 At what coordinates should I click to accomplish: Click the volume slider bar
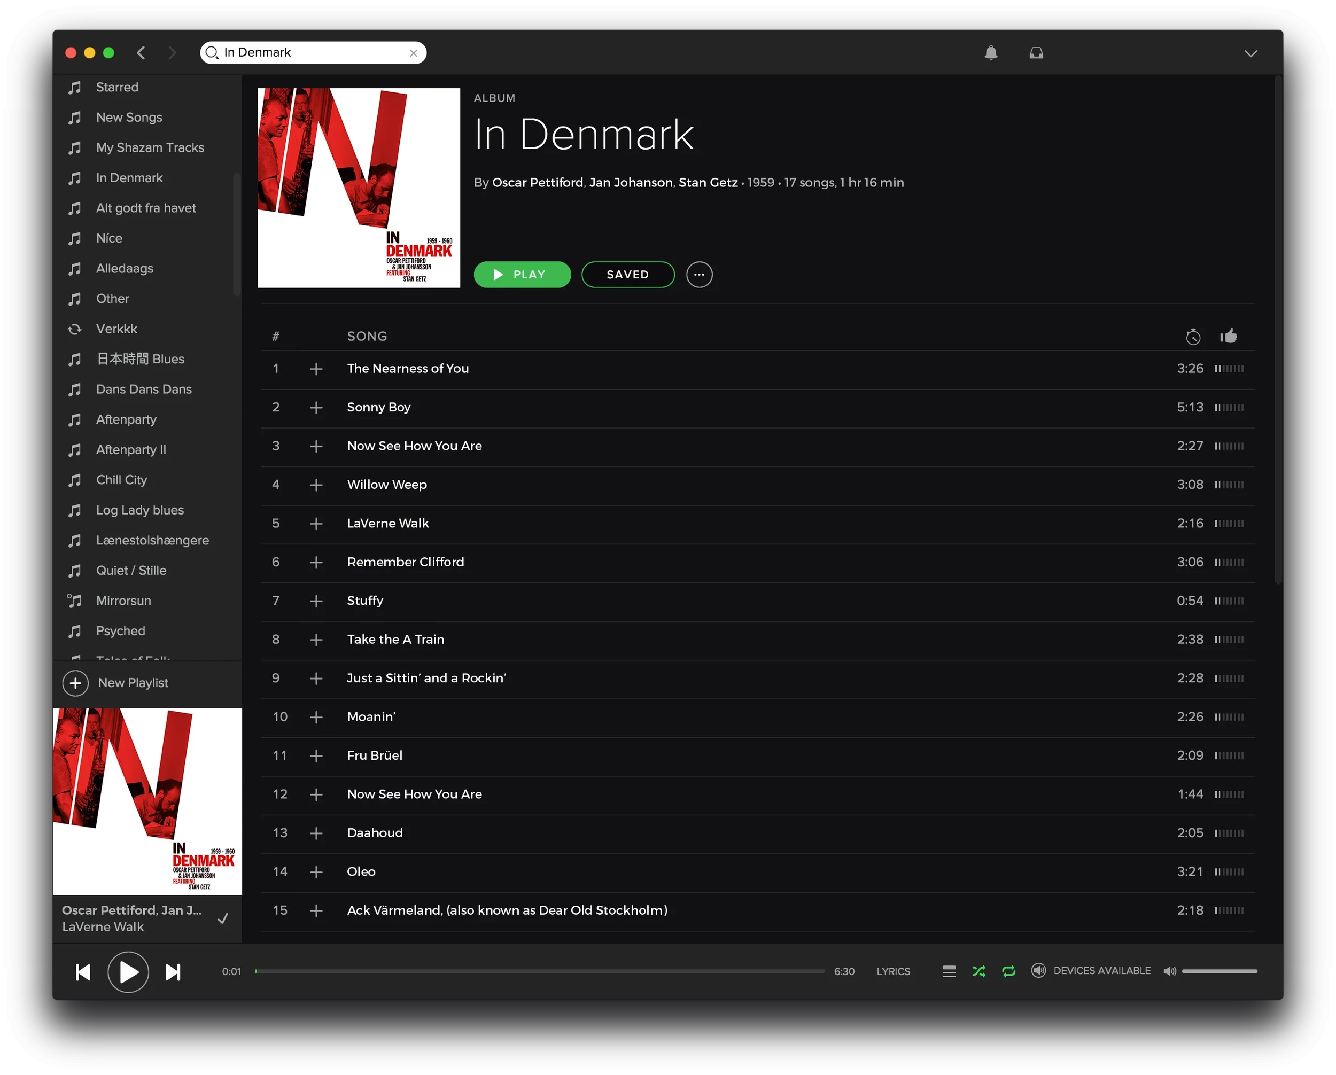[x=1219, y=971]
